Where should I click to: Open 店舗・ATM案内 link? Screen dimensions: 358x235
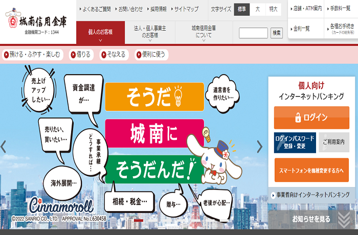(306, 9)
